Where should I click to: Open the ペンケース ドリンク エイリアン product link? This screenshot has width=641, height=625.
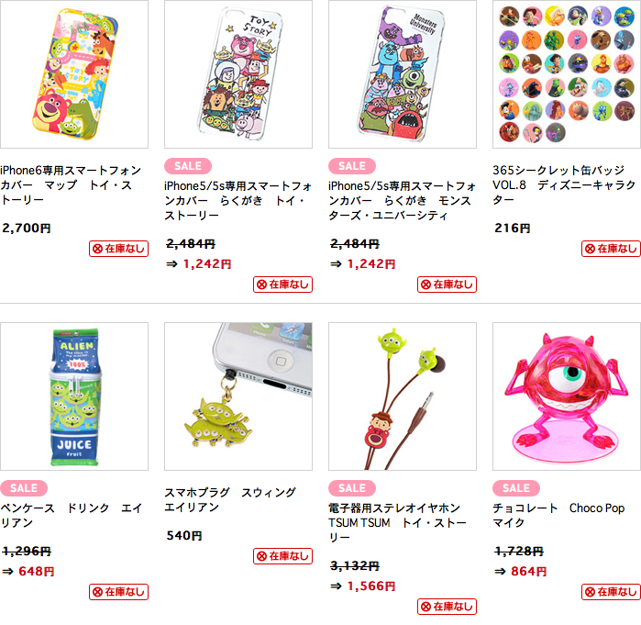point(72,516)
